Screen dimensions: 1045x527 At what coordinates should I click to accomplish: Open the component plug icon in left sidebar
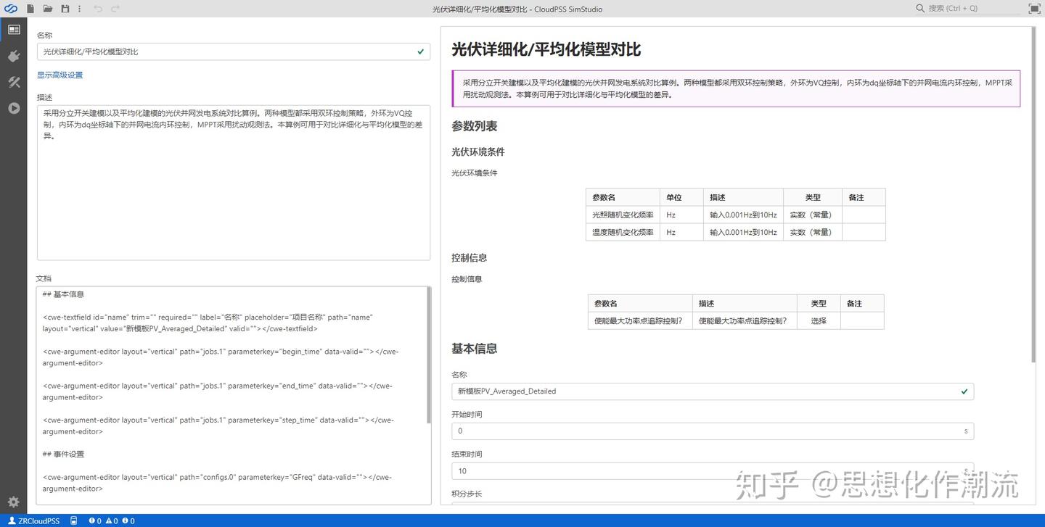[x=13, y=56]
